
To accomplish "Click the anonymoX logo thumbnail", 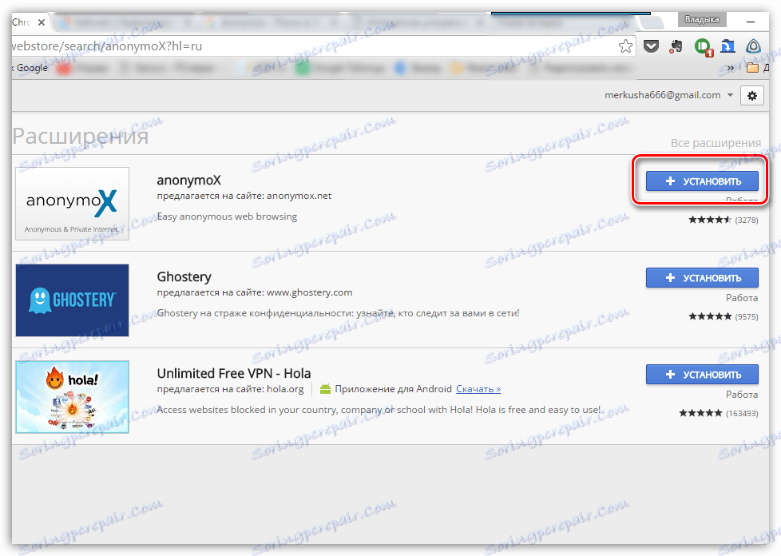I will pos(72,204).
